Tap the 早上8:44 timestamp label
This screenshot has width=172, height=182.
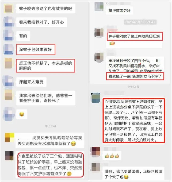point(51,126)
